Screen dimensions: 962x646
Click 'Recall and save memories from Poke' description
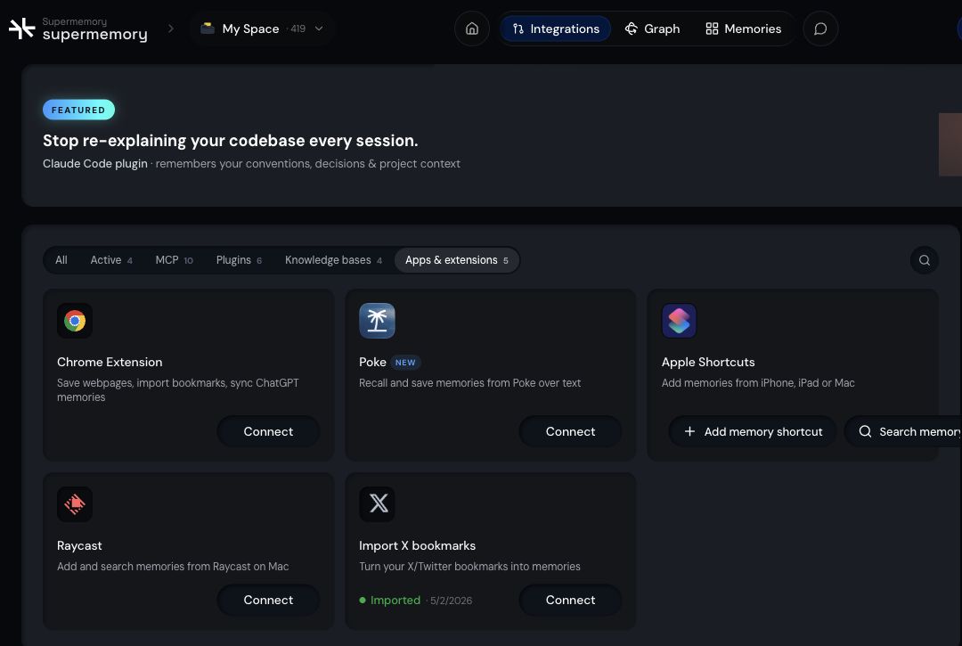470,383
